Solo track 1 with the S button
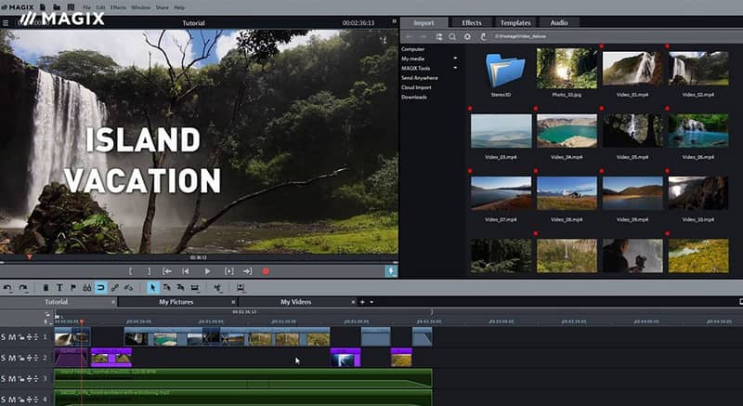This screenshot has height=406, width=743. coord(4,337)
